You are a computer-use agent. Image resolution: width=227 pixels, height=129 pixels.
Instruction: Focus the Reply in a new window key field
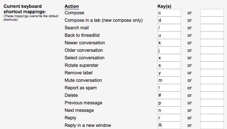169,125
